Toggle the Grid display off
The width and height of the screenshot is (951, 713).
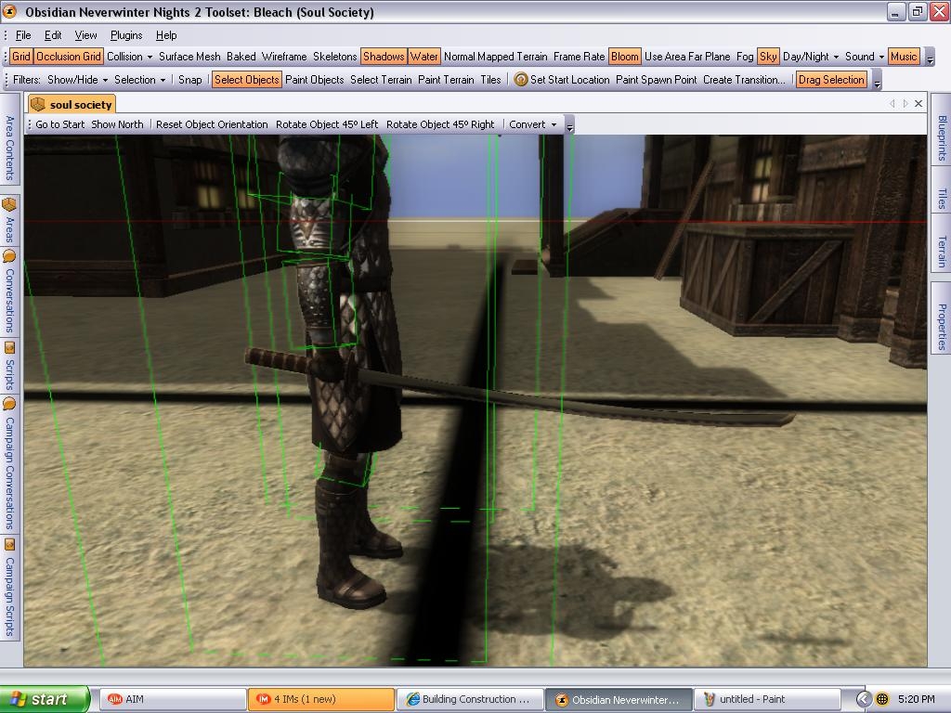(x=21, y=57)
